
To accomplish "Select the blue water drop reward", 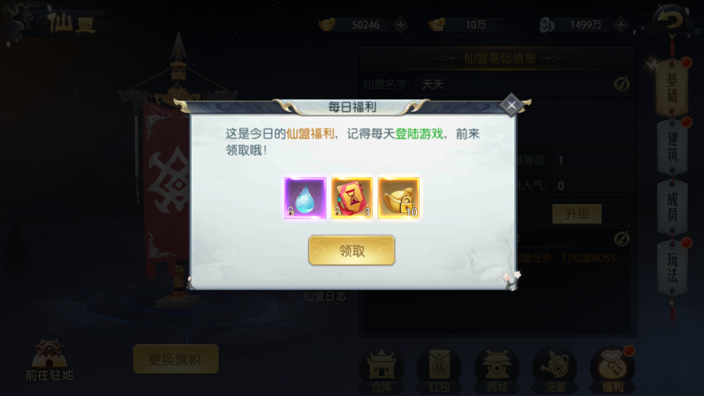I will (x=305, y=198).
